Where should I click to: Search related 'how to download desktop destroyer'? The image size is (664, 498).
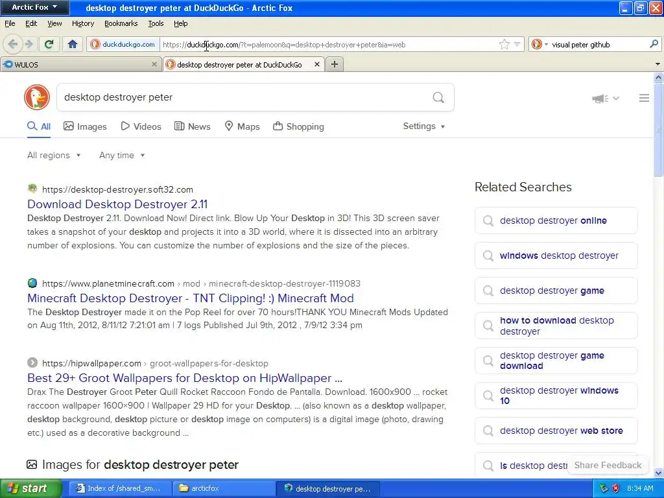point(556,326)
